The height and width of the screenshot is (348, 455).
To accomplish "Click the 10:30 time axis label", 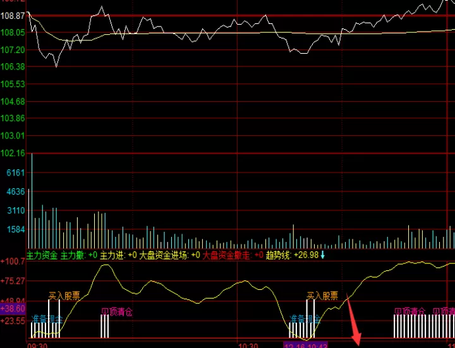I will [x=248, y=345].
